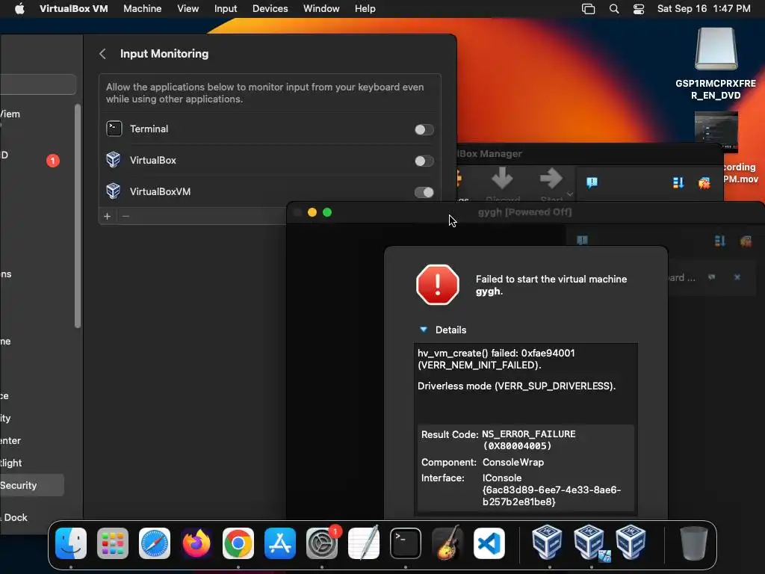Collapse the Details disclosure triangle

(424, 330)
